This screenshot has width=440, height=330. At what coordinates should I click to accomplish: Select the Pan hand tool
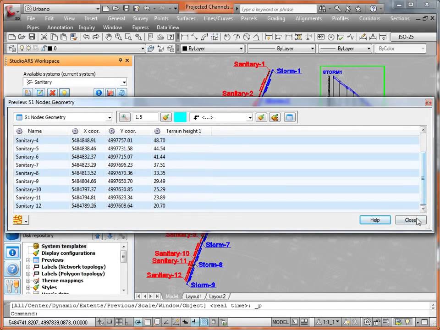(x=109, y=37)
